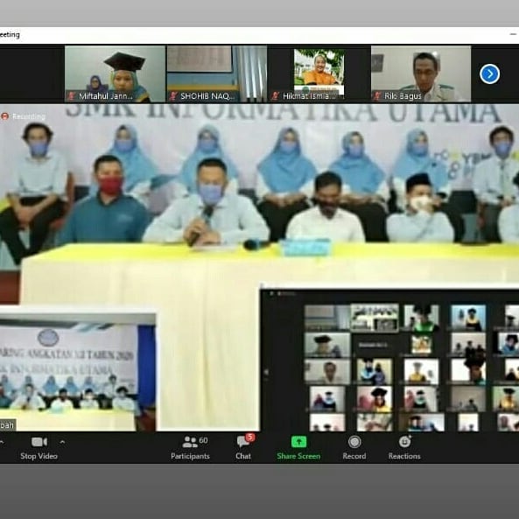Image resolution: width=519 pixels, height=519 pixels.
Task: Click the muted mic icon on Hikmat Ismia tile
Action: [x=275, y=96]
